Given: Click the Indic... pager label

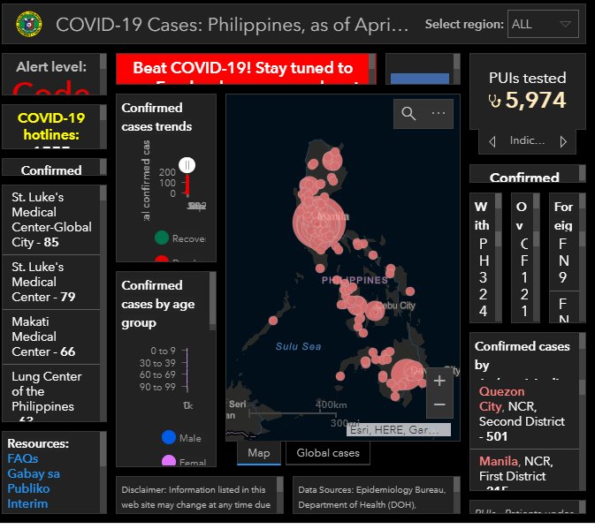Looking at the screenshot, I should pos(527,140).
